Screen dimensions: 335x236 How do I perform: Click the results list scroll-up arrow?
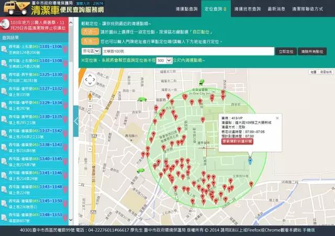tap(71, 23)
